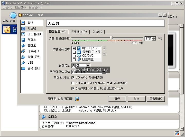The image size is (185, 137).
Task: Open the 칩셋 PIIX3 dropdown
Action: coord(88,66)
